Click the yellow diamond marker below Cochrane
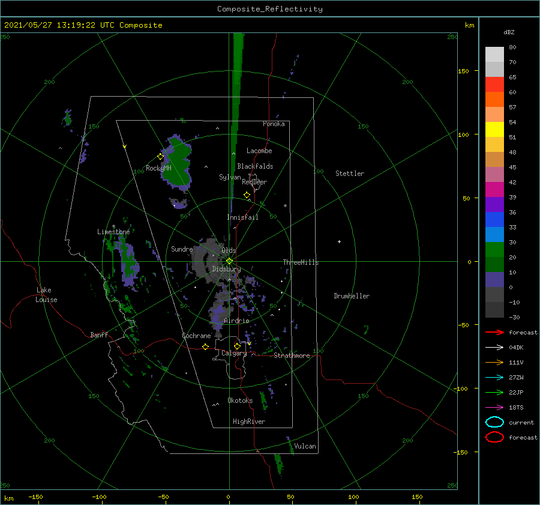This screenshot has width=540, height=505. click(x=205, y=347)
